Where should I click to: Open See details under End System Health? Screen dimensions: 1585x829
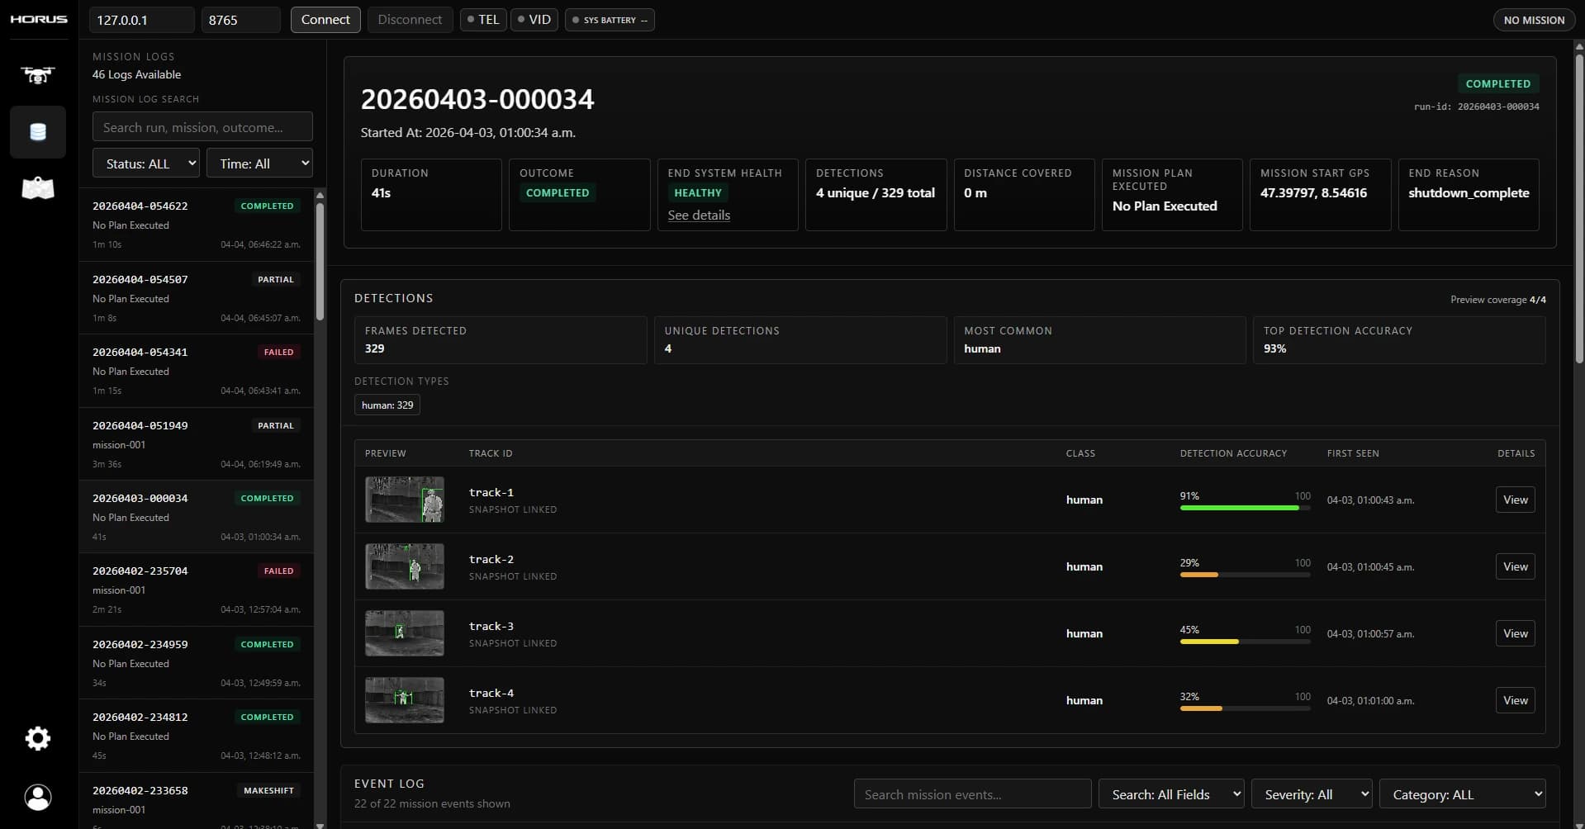[x=698, y=215]
